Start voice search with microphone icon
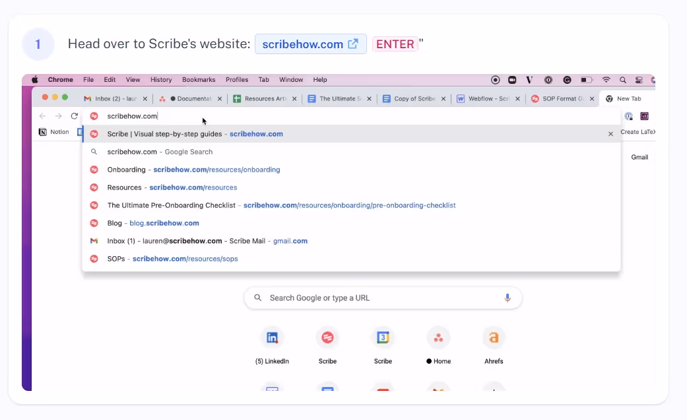 [x=507, y=298]
